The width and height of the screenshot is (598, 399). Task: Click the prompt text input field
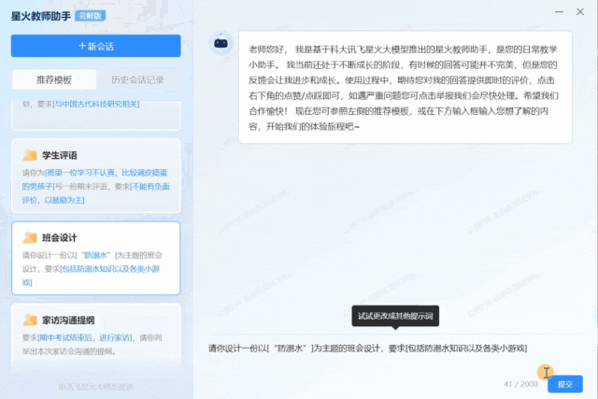coord(395,349)
